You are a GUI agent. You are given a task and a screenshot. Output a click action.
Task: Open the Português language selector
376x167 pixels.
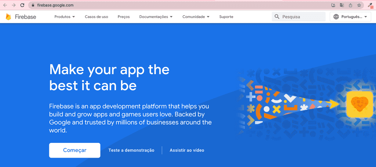(x=350, y=17)
